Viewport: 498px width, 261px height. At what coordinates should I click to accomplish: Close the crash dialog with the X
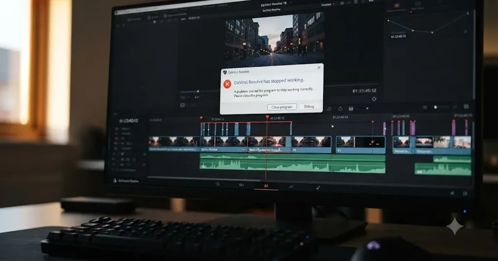tap(319, 68)
